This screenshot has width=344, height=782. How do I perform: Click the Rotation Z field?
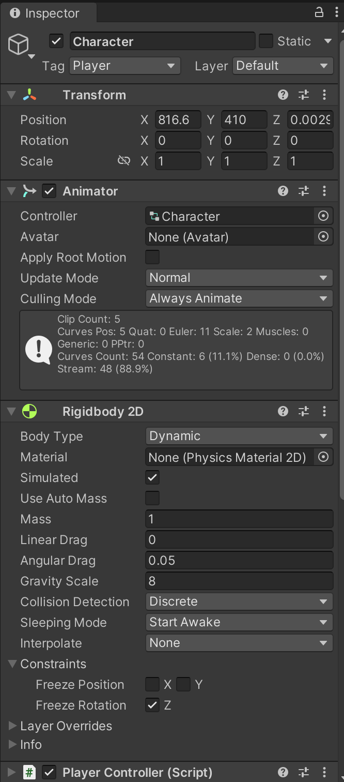[x=310, y=140]
